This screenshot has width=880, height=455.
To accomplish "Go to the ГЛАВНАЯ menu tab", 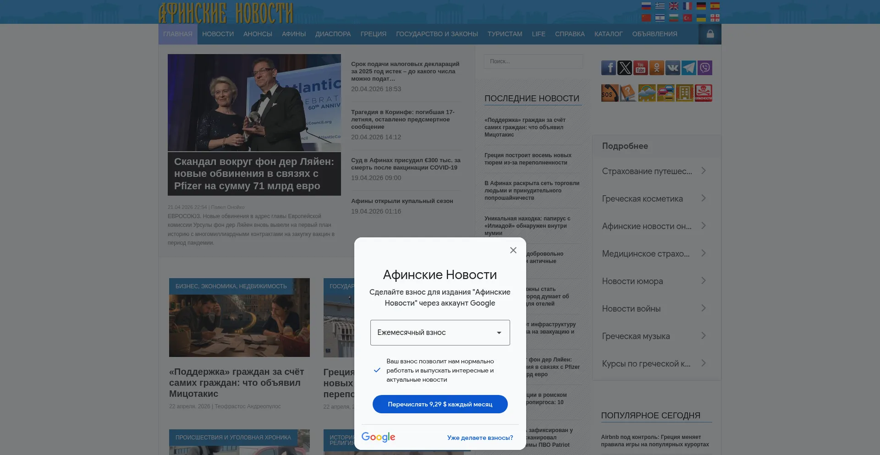I will point(178,34).
